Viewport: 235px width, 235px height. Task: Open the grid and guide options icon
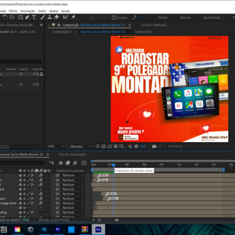(x=121, y=146)
